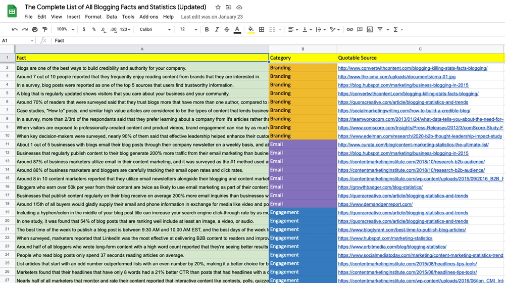Open the the-cma.com cma-01.jpg link
The height and width of the screenshot is (283, 505).
click(397, 77)
